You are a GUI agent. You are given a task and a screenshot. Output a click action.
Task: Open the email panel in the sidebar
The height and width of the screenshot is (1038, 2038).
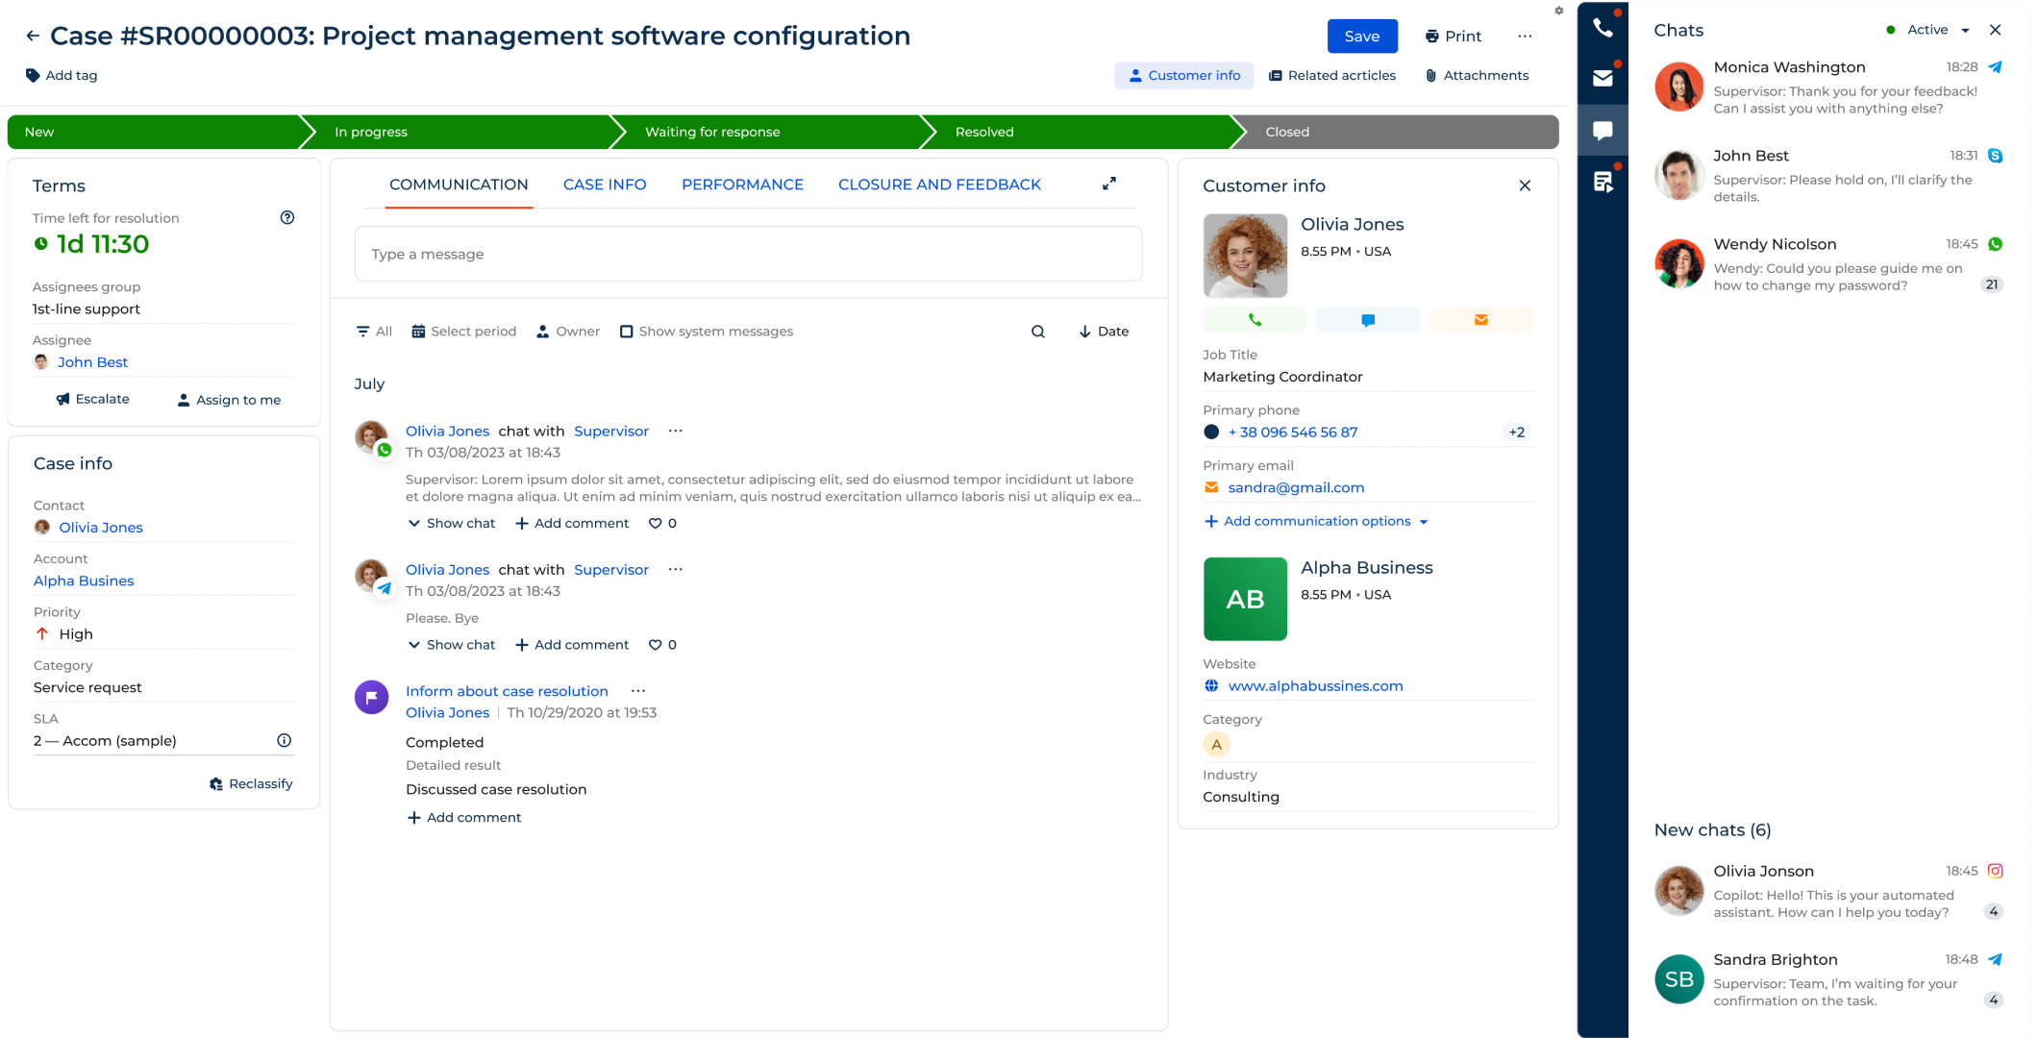click(x=1602, y=79)
